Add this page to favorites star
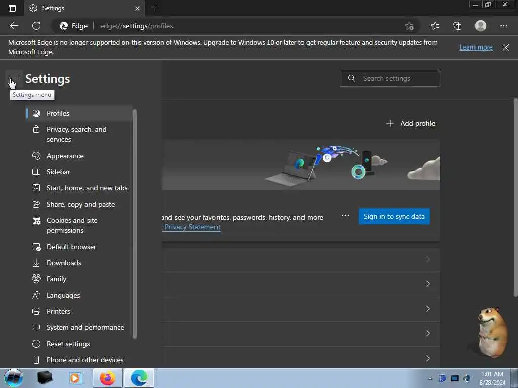 [409, 26]
